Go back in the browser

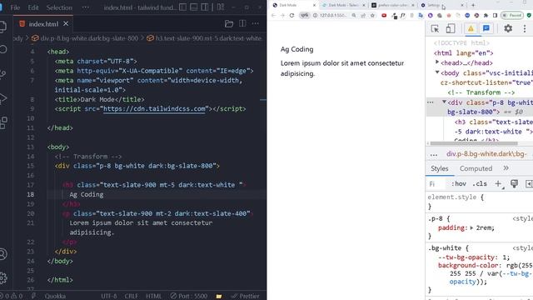tap(274, 15)
